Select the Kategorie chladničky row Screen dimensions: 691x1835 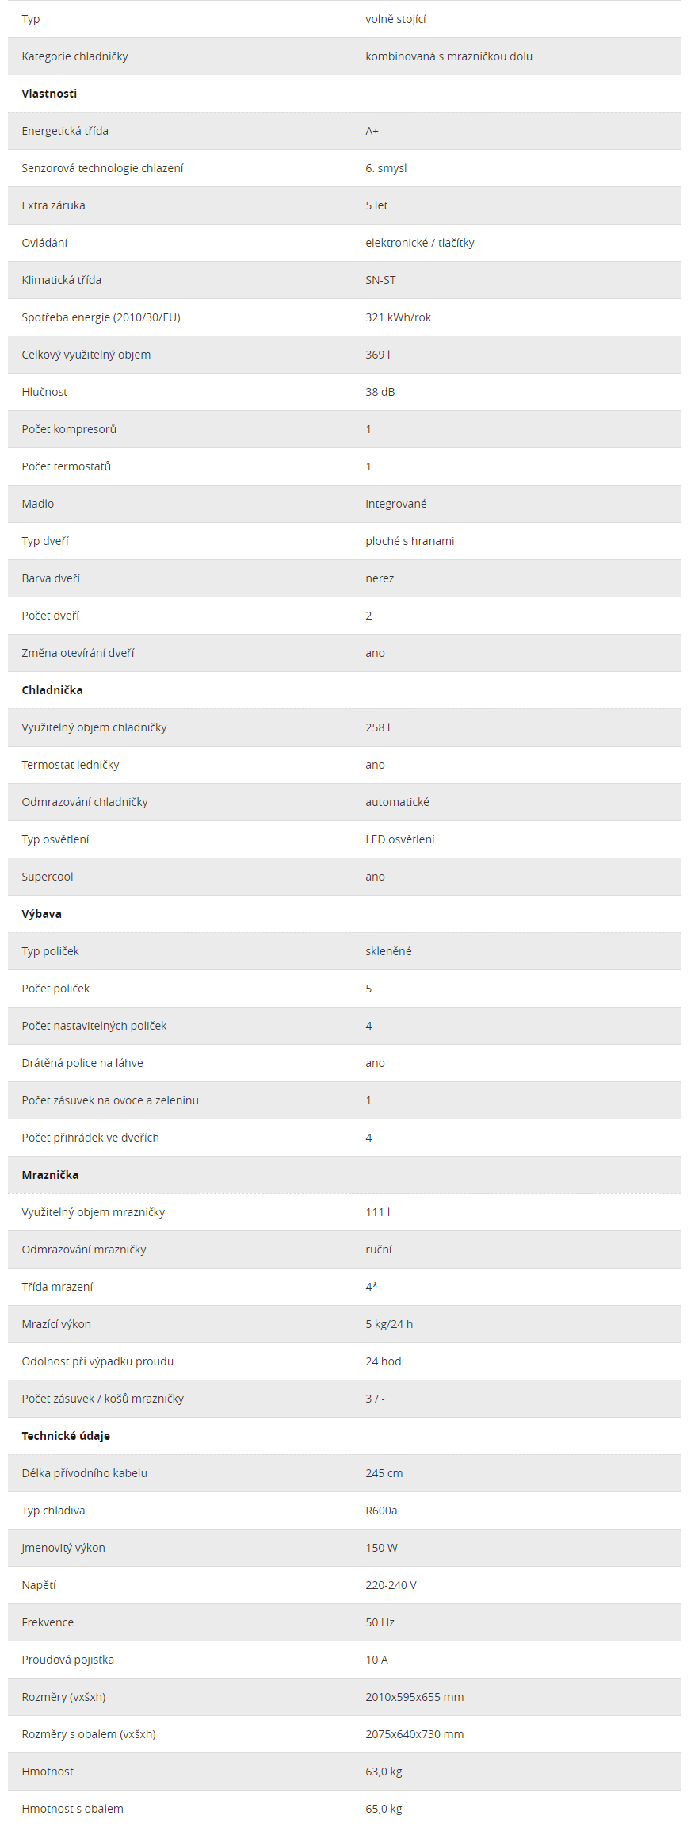point(344,56)
